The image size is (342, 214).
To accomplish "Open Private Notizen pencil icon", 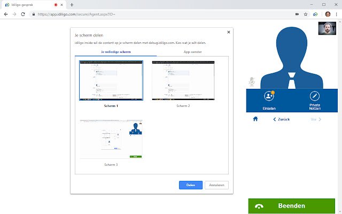I will point(315,96).
